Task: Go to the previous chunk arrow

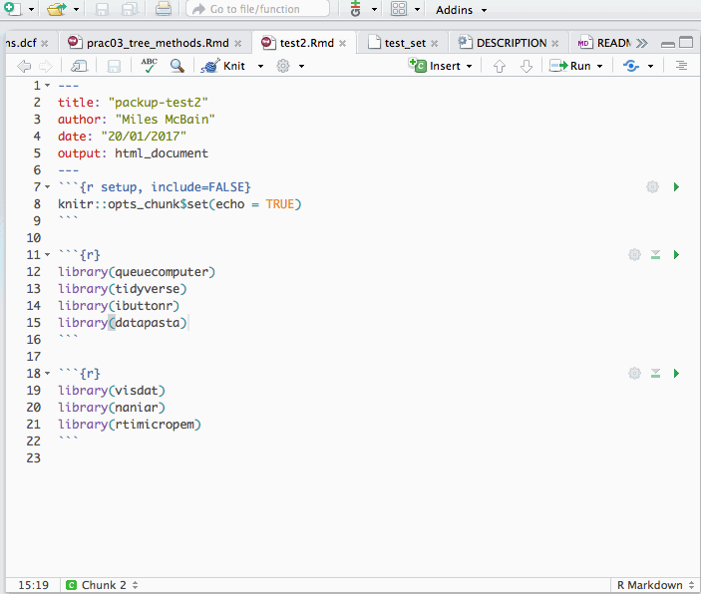Action: 499,66
